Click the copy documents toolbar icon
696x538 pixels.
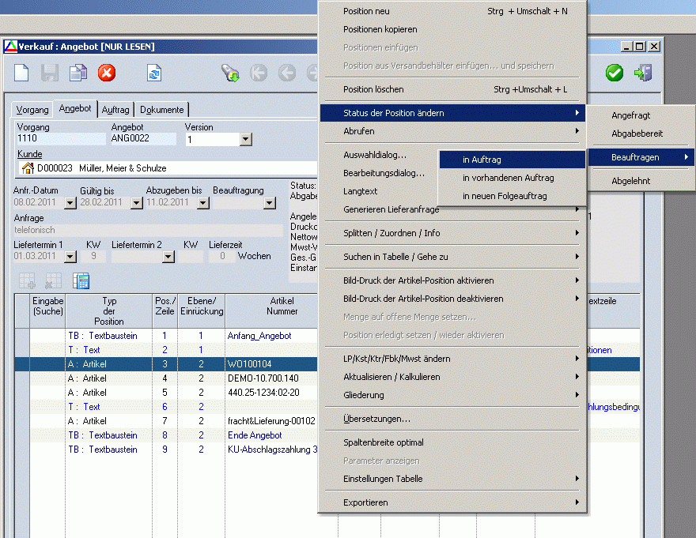78,73
